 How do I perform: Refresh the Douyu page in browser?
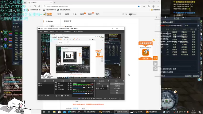coord(35,6)
